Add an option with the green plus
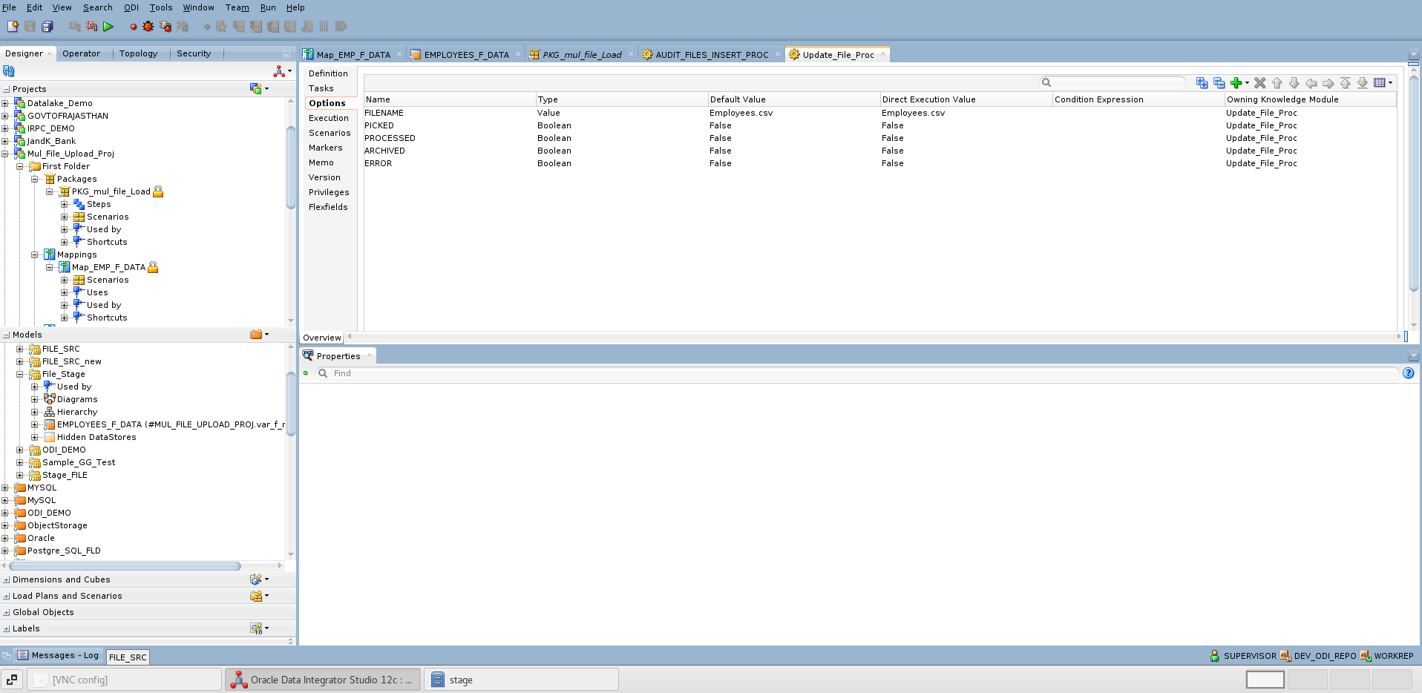 tap(1236, 83)
